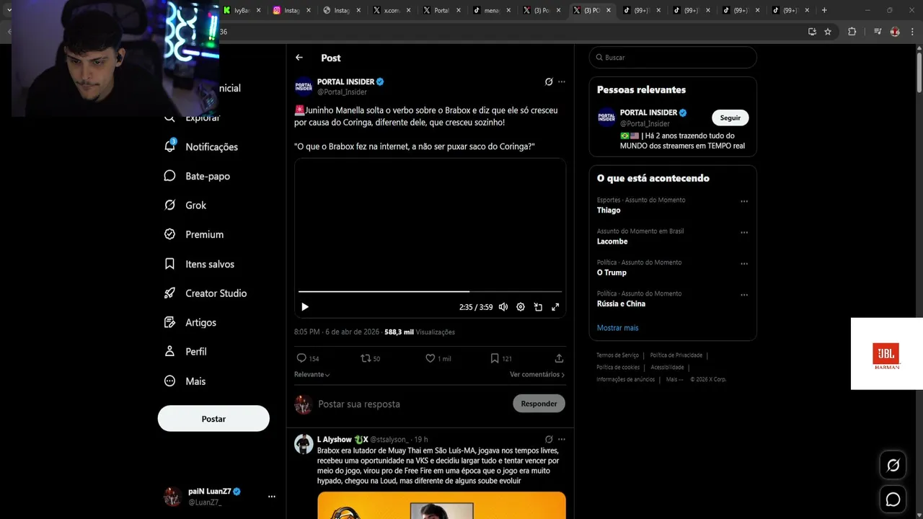923x519 pixels.
Task: Open a new browser tab
Action: [x=824, y=10]
